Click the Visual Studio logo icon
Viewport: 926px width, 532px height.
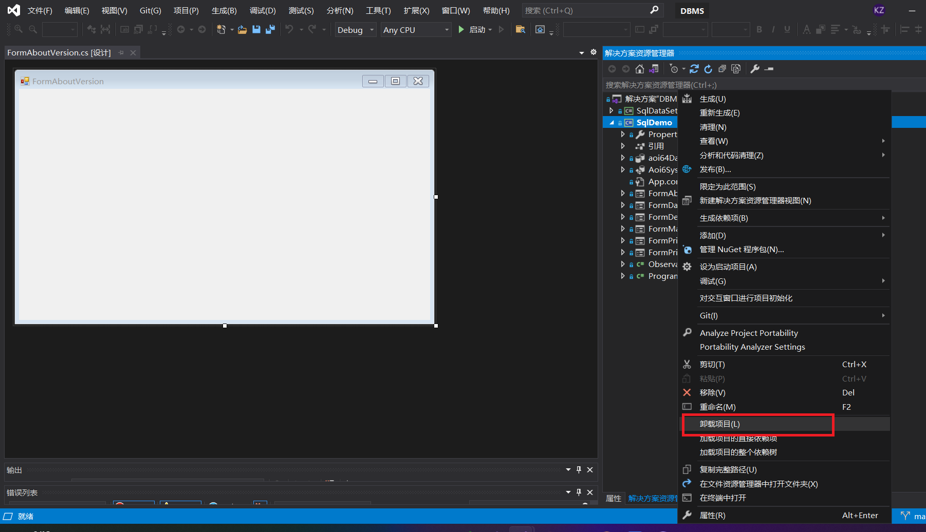[x=14, y=10]
